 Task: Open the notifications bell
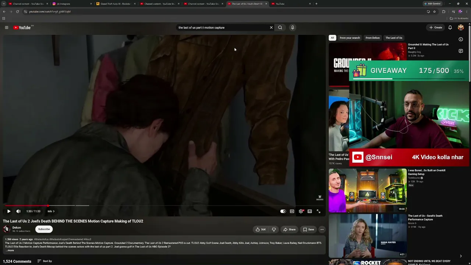[450, 28]
